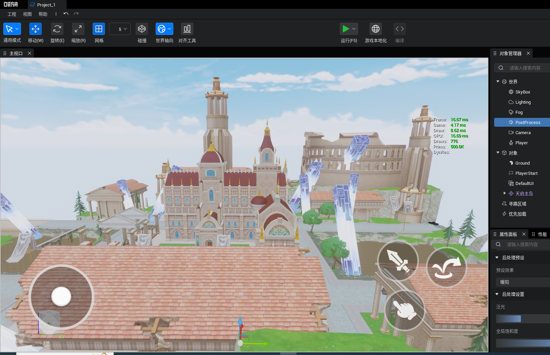Adjust the 全局饱和度 saturation slider
Viewport: 550px width, 355px height.
pos(523,343)
